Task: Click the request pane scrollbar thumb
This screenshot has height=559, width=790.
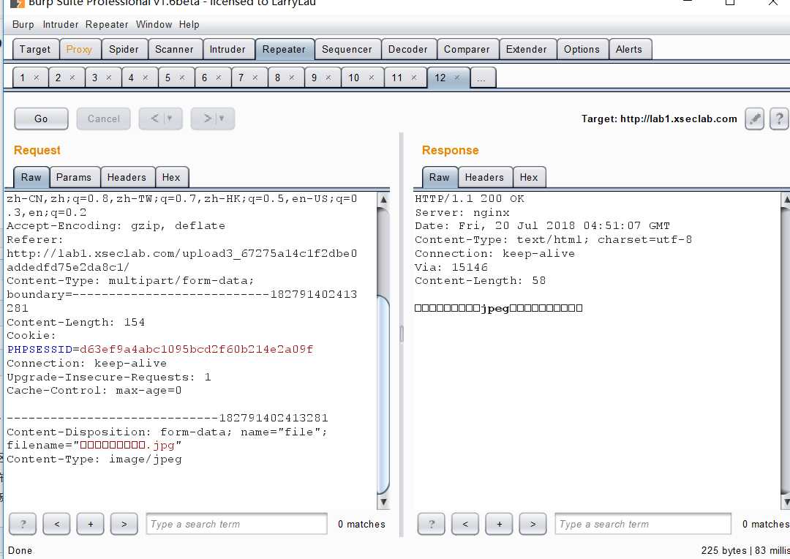Action: (x=383, y=394)
